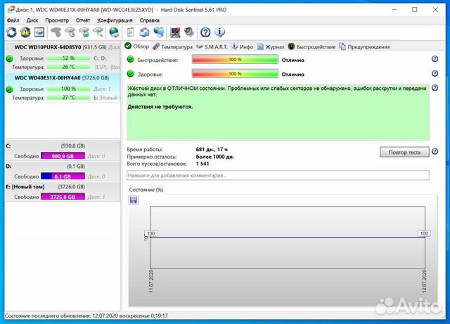
Task: Click help icon beside the green status text
Action: pyautogui.click(x=435, y=88)
